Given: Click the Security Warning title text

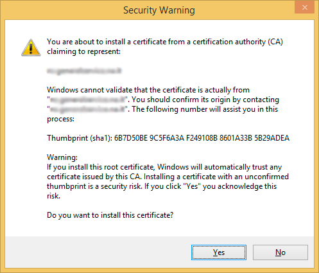Looking at the screenshot, I should tap(159, 10).
